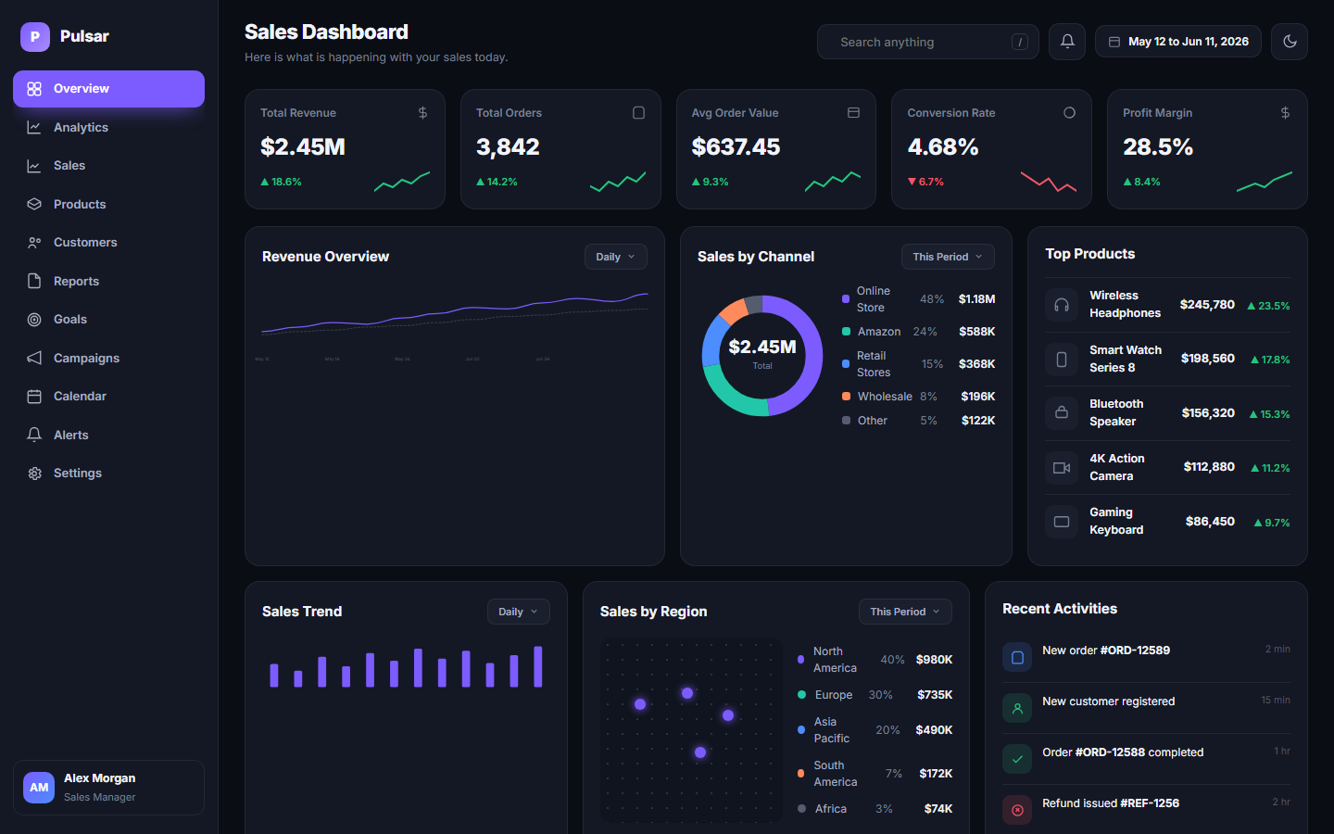Click Conversion Rate 4.68% value
This screenshot has height=834, width=1334.
[943, 146]
